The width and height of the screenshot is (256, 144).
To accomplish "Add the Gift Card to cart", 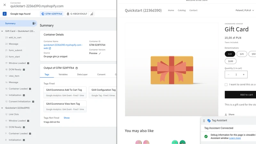I will tap(240, 95).
